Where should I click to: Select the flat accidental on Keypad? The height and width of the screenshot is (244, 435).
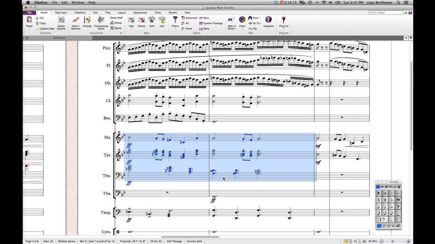391,200
